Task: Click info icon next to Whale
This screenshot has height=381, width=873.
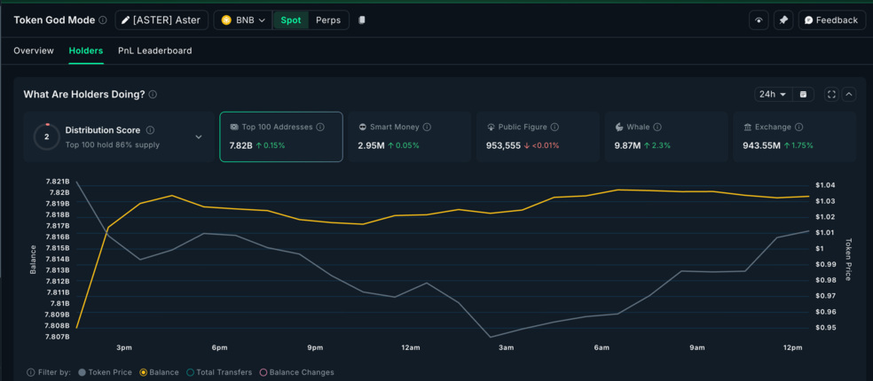Action: (x=657, y=128)
